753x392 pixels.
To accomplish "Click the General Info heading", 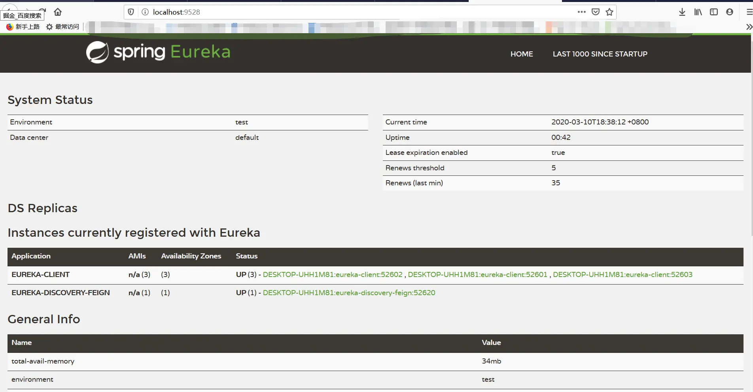I will (44, 319).
